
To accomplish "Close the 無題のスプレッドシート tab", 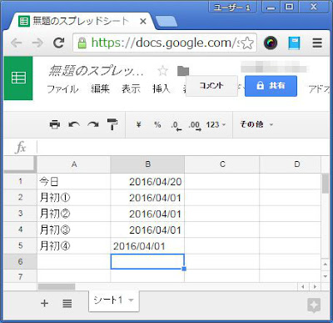I will point(143,22).
